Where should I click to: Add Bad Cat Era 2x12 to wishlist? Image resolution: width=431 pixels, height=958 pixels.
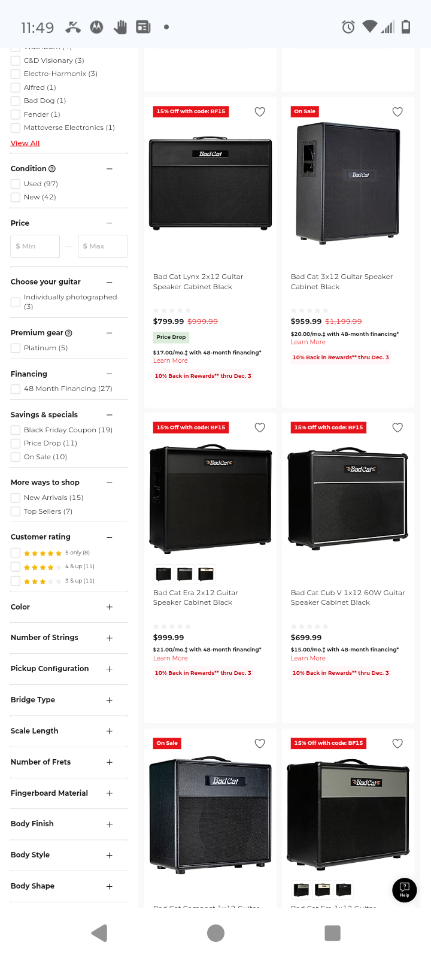pyautogui.click(x=260, y=428)
